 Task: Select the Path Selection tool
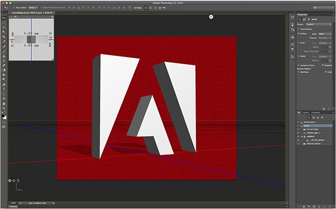[4, 94]
